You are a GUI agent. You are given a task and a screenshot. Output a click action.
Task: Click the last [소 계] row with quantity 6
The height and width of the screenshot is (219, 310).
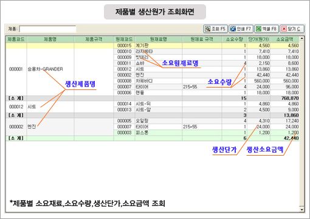pos(153,138)
